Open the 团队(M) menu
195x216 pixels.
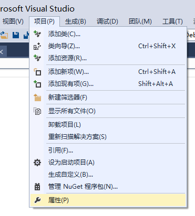point(140,21)
